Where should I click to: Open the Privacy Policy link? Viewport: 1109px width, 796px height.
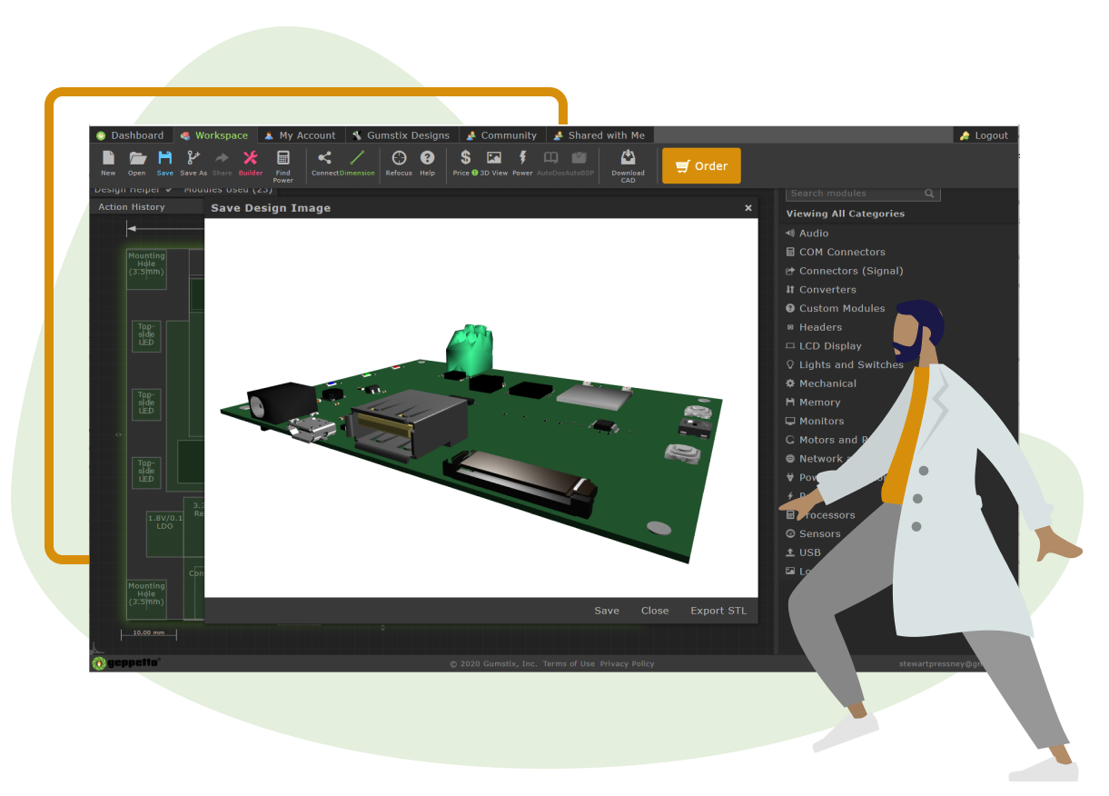pos(627,664)
